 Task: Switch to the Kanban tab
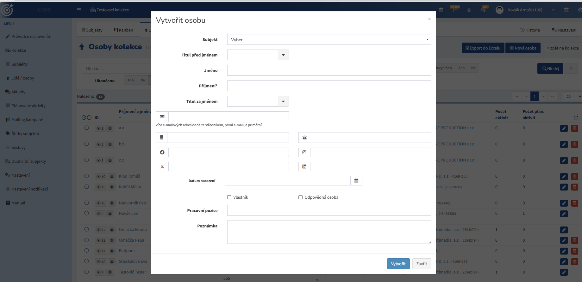coord(123,30)
